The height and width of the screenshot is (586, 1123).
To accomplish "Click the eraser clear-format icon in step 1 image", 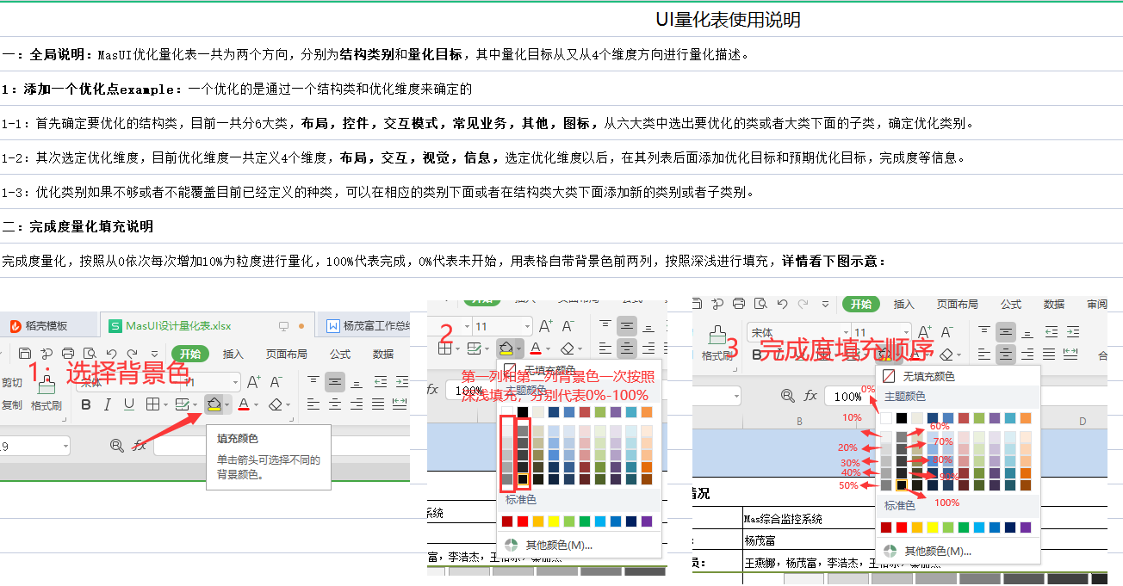I will click(275, 404).
